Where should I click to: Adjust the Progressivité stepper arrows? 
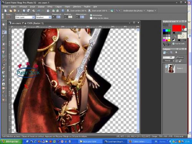(x=58, y=17)
